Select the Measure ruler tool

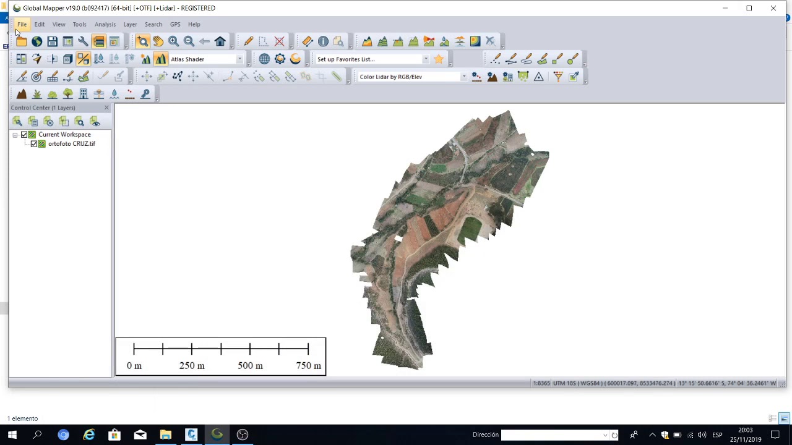(308, 41)
